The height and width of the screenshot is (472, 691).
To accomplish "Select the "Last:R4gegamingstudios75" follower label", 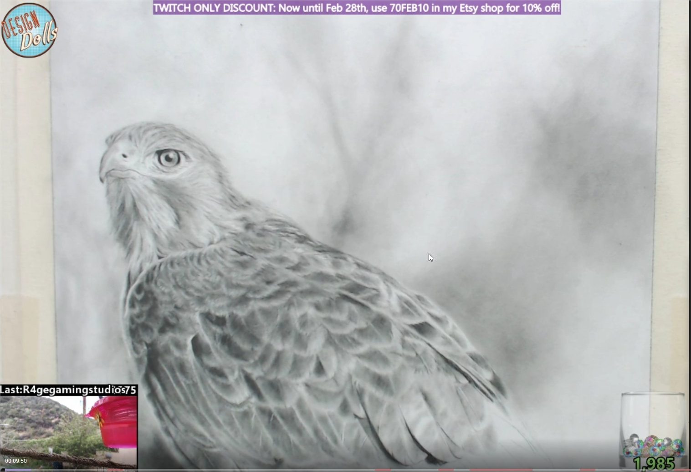I will pyautogui.click(x=68, y=390).
